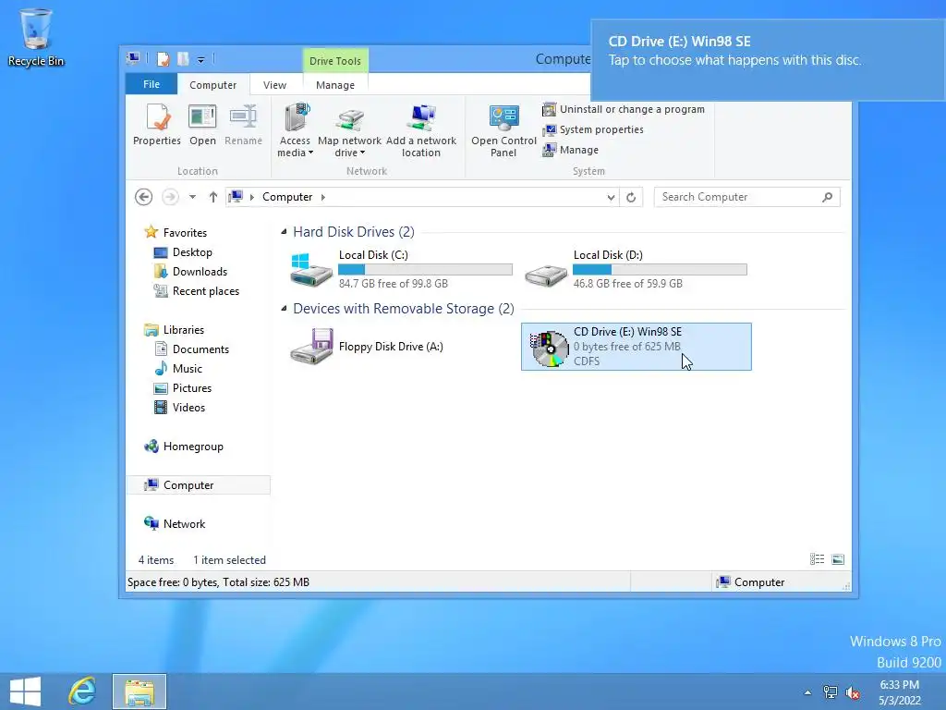946x710 pixels.
Task: Select Floppy Disk Drive (A:) icon
Action: click(311, 346)
